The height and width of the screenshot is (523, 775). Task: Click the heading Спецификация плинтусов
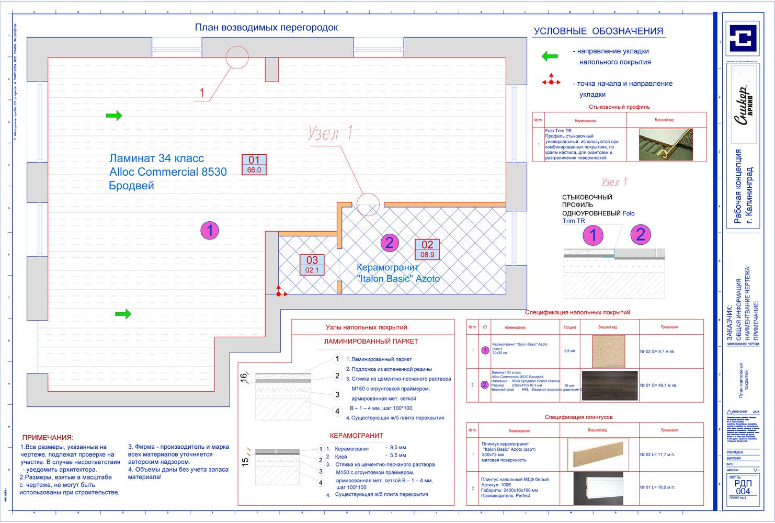[x=578, y=417]
